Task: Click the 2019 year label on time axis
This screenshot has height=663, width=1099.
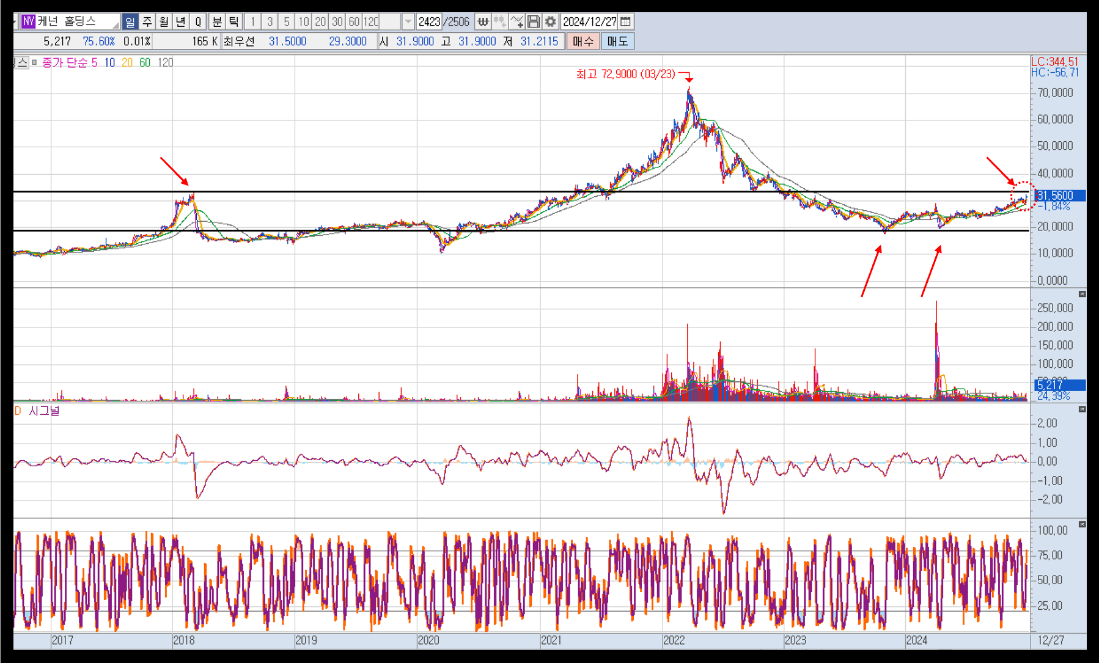Action: [x=306, y=640]
